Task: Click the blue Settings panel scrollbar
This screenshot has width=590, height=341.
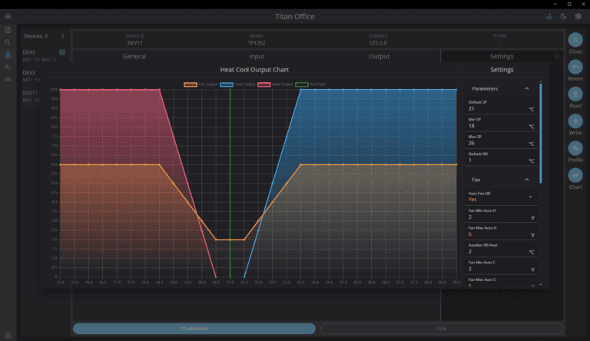Action: coord(541,133)
